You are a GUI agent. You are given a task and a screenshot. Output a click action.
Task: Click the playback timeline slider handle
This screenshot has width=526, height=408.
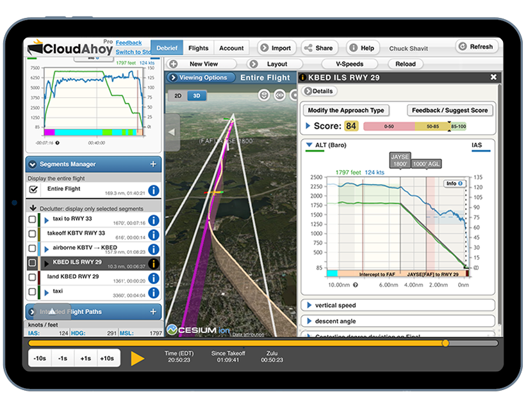445,343
